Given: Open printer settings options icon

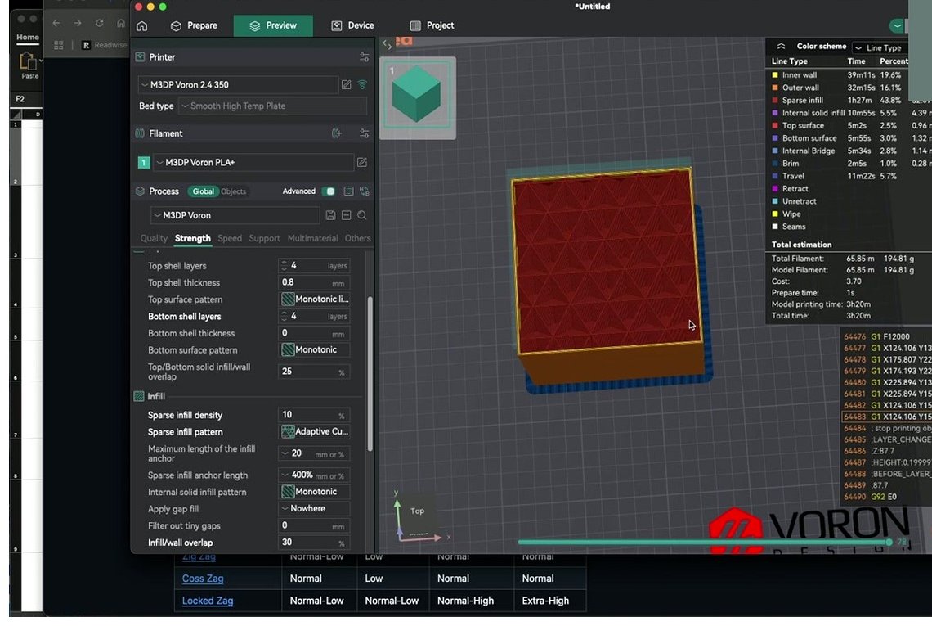Looking at the screenshot, I should (364, 57).
